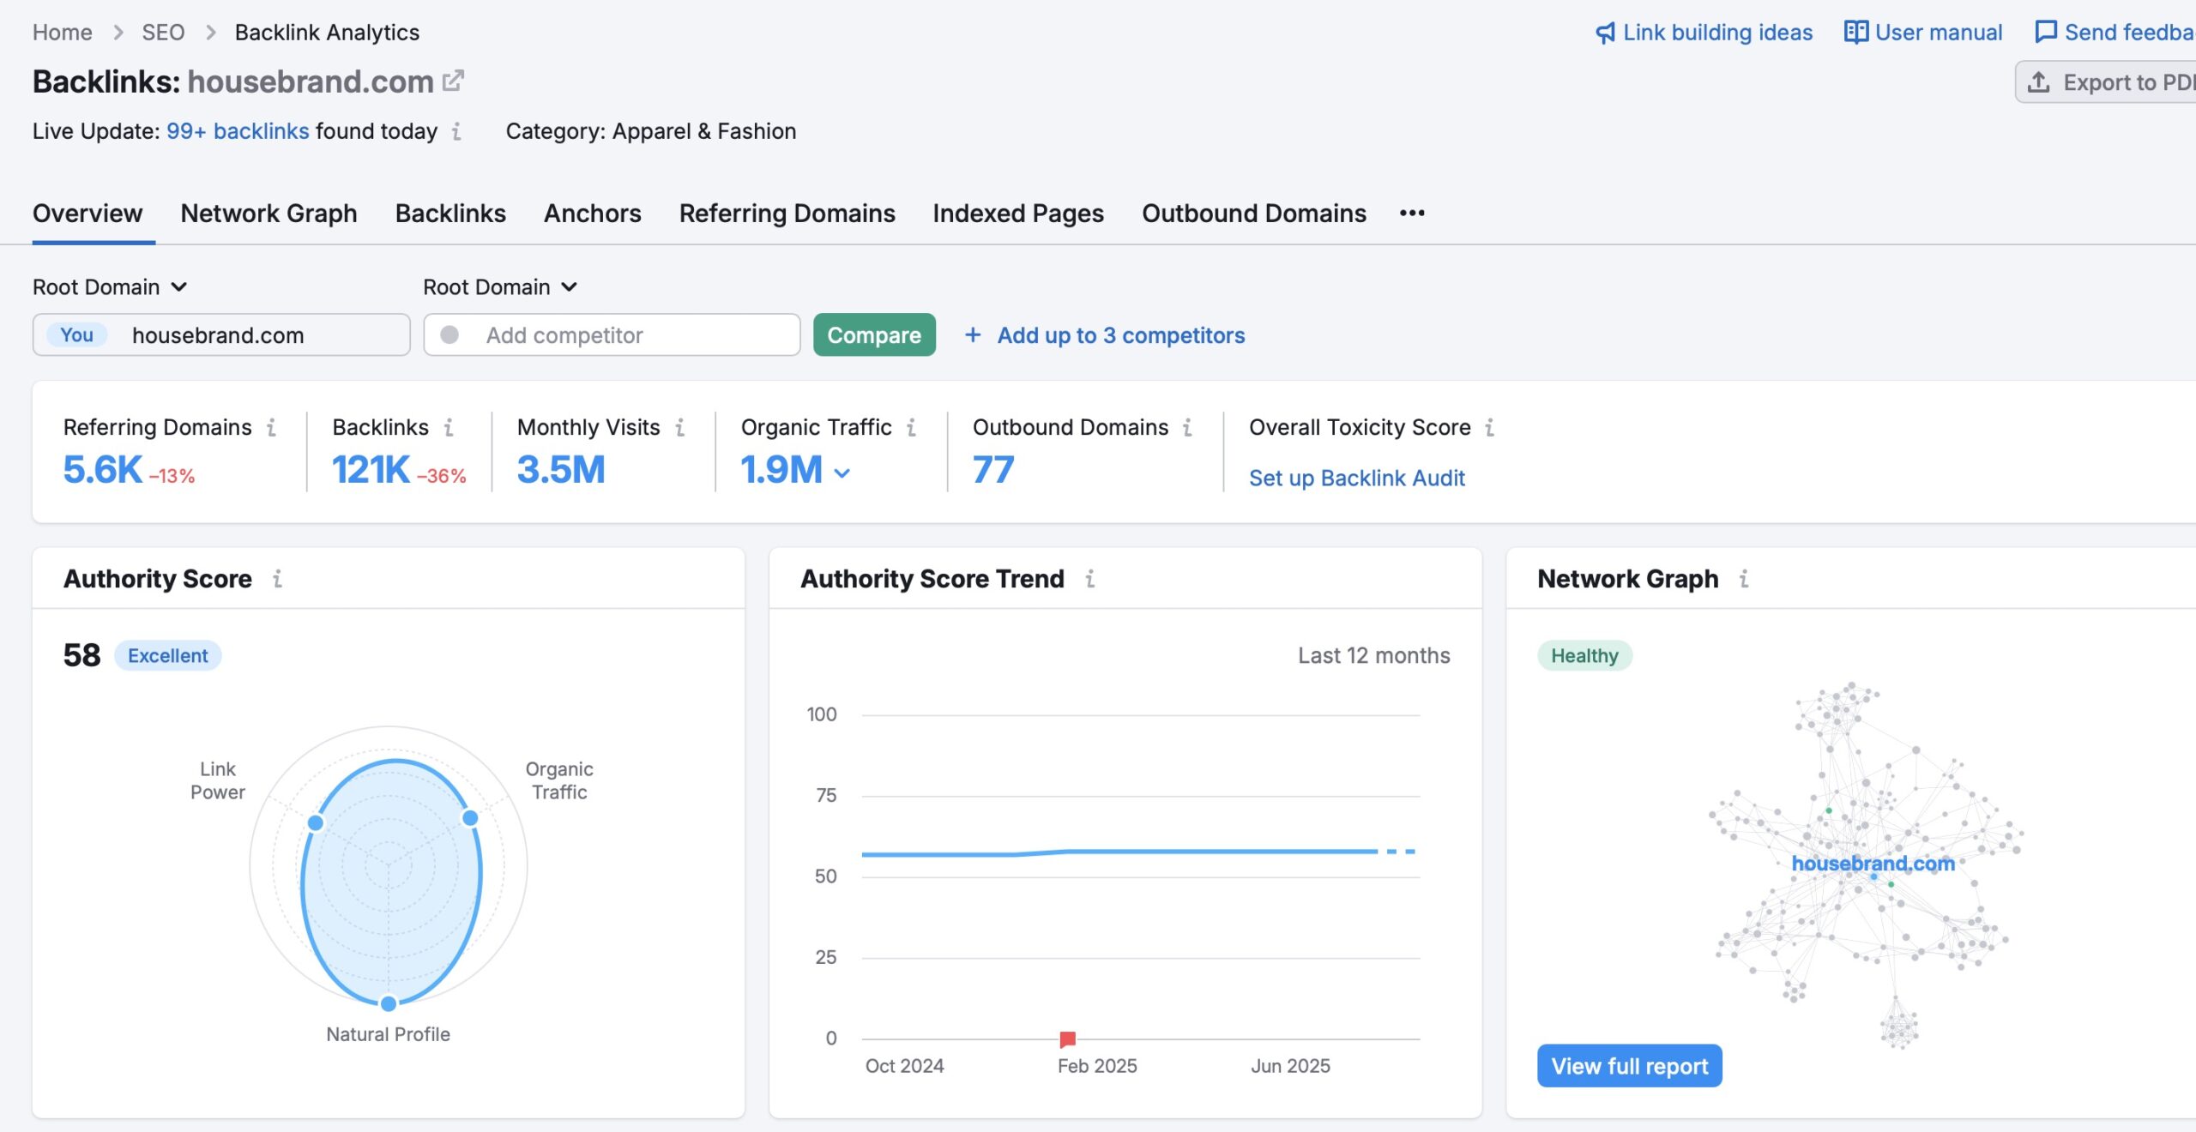
Task: Click Set up Backlink Audit link
Action: click(1356, 478)
